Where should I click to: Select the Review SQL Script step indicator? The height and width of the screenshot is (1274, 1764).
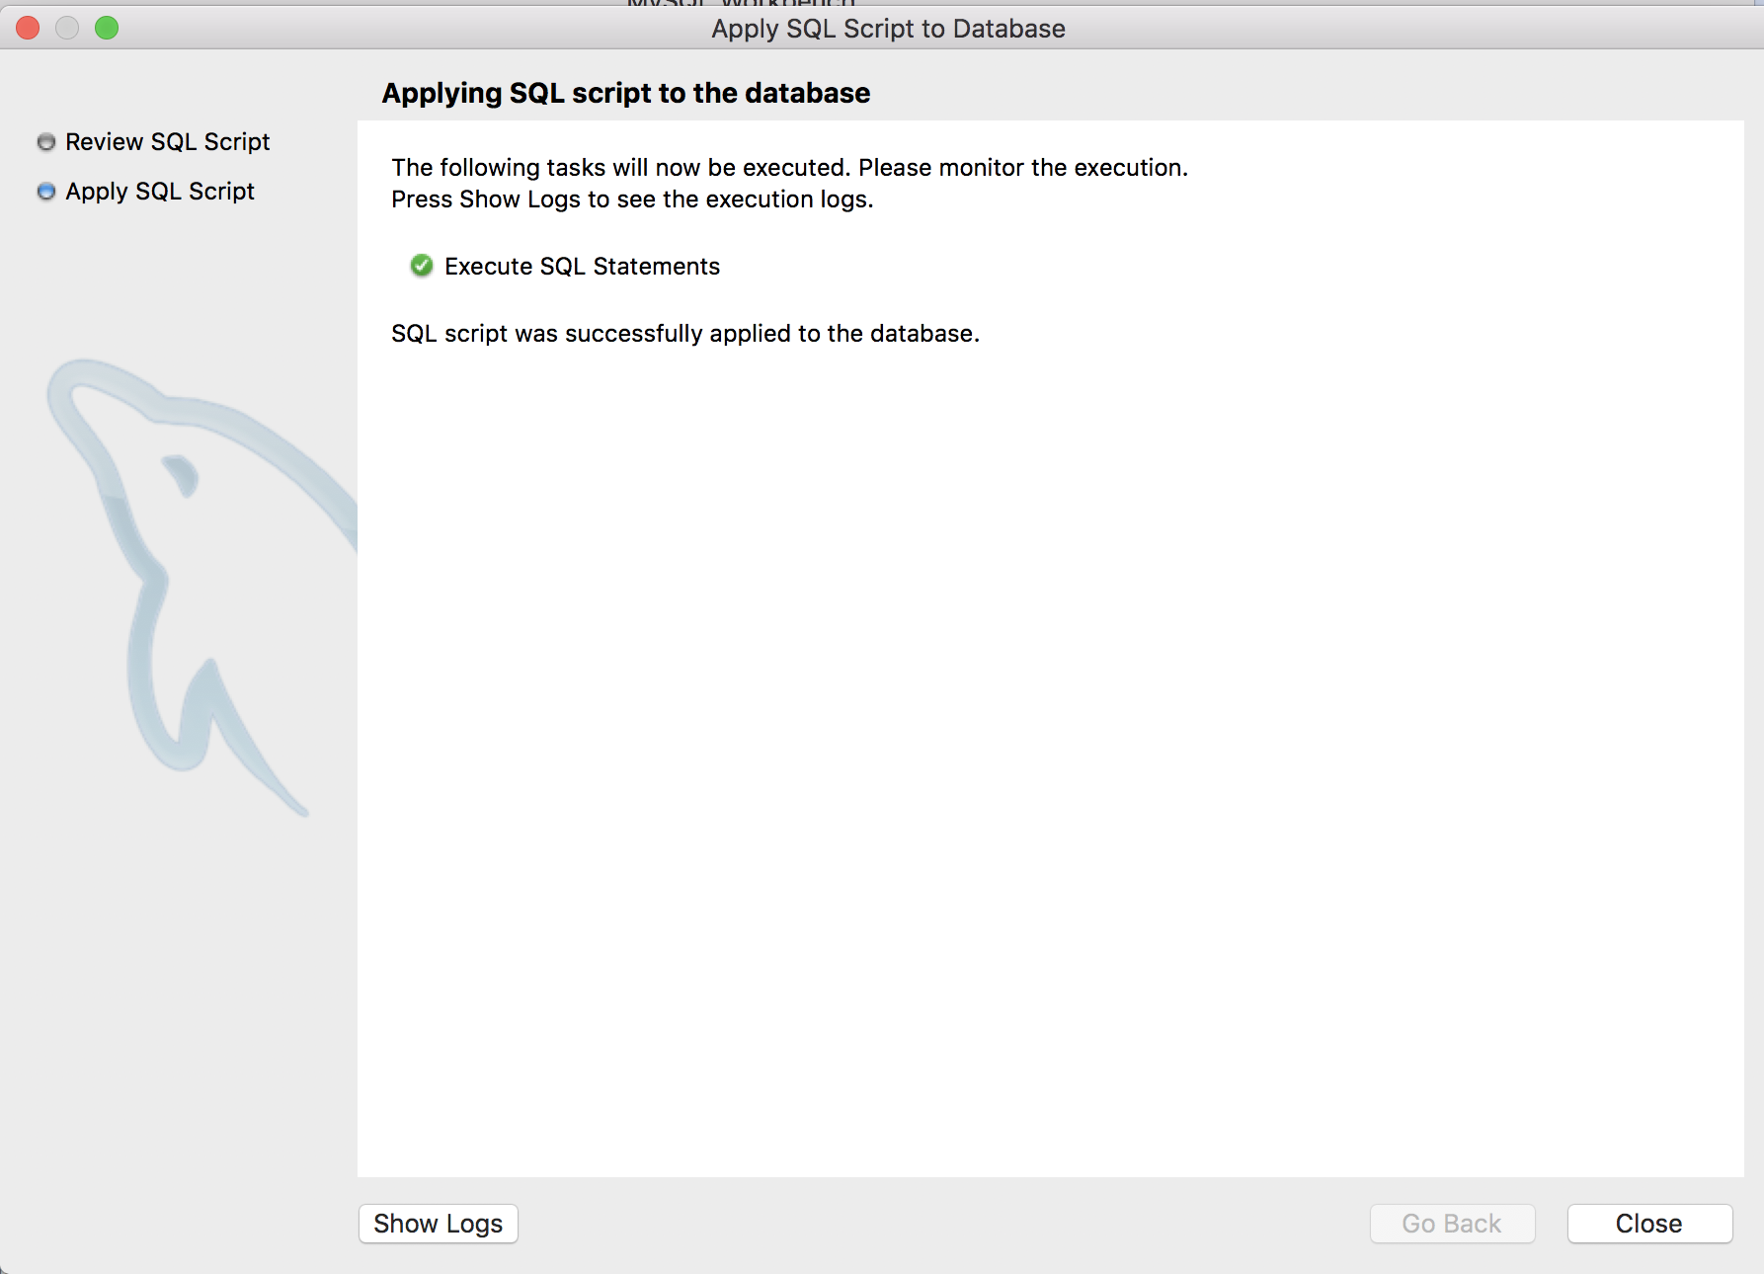pos(45,142)
